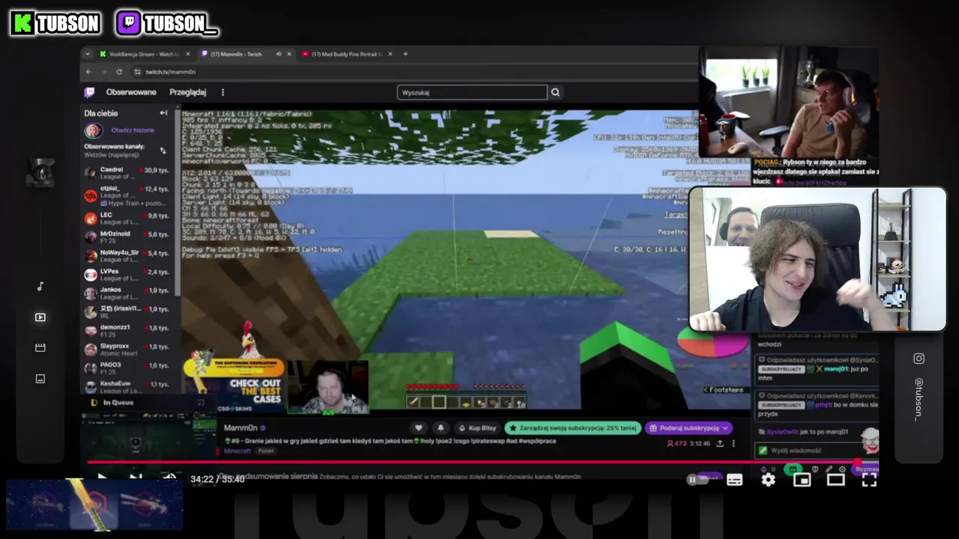Click the notification bell for Mamm0n
The image size is (959, 539).
click(x=441, y=428)
